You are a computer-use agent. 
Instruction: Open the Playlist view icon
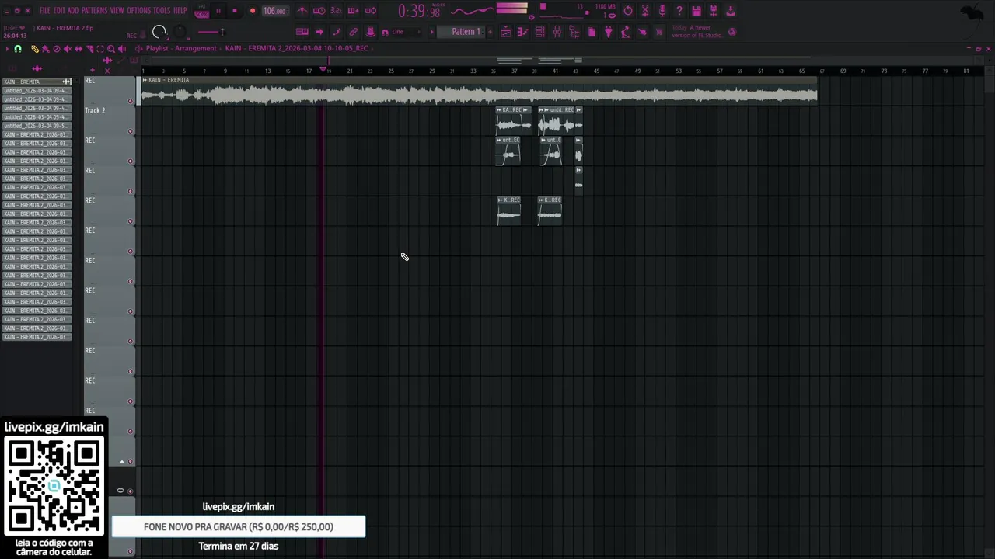point(505,32)
